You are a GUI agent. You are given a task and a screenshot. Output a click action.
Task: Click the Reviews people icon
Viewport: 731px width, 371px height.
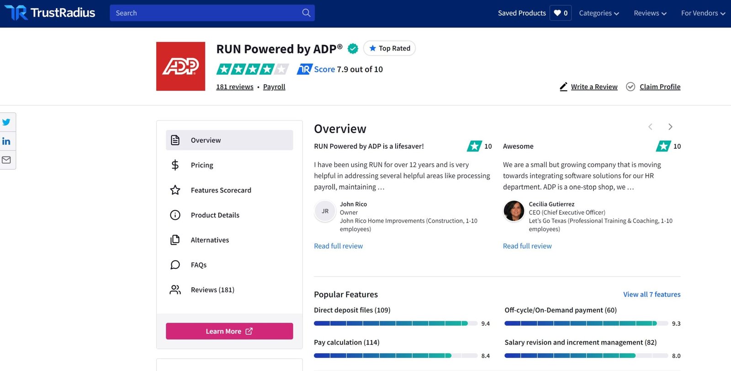pos(175,290)
